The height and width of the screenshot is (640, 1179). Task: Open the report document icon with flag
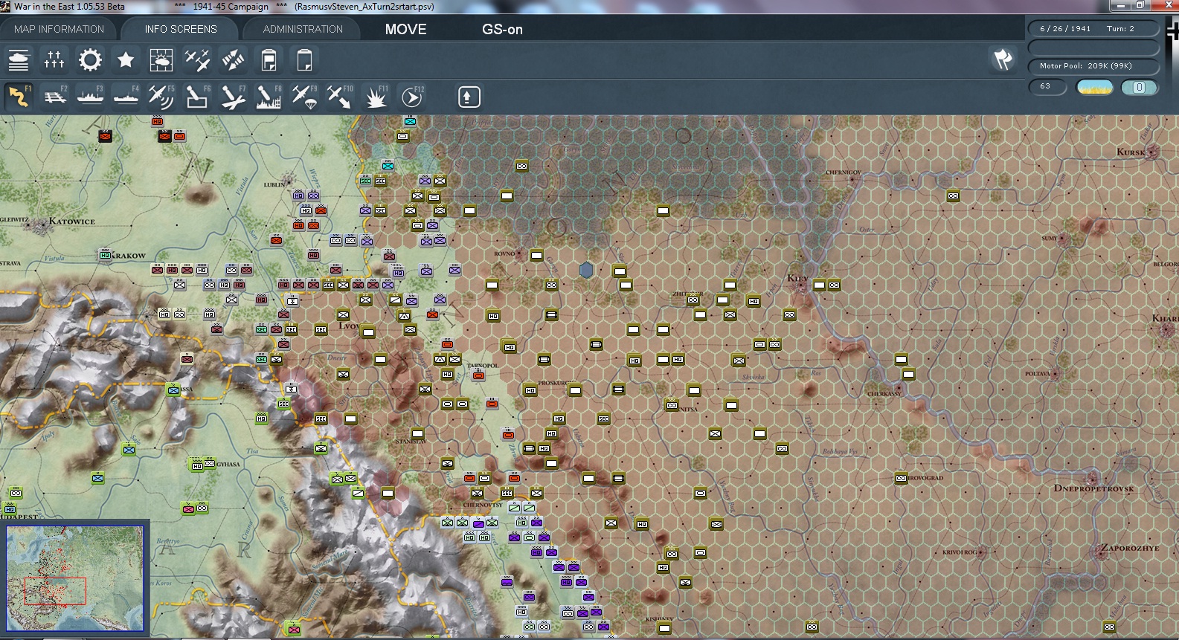pos(269,60)
